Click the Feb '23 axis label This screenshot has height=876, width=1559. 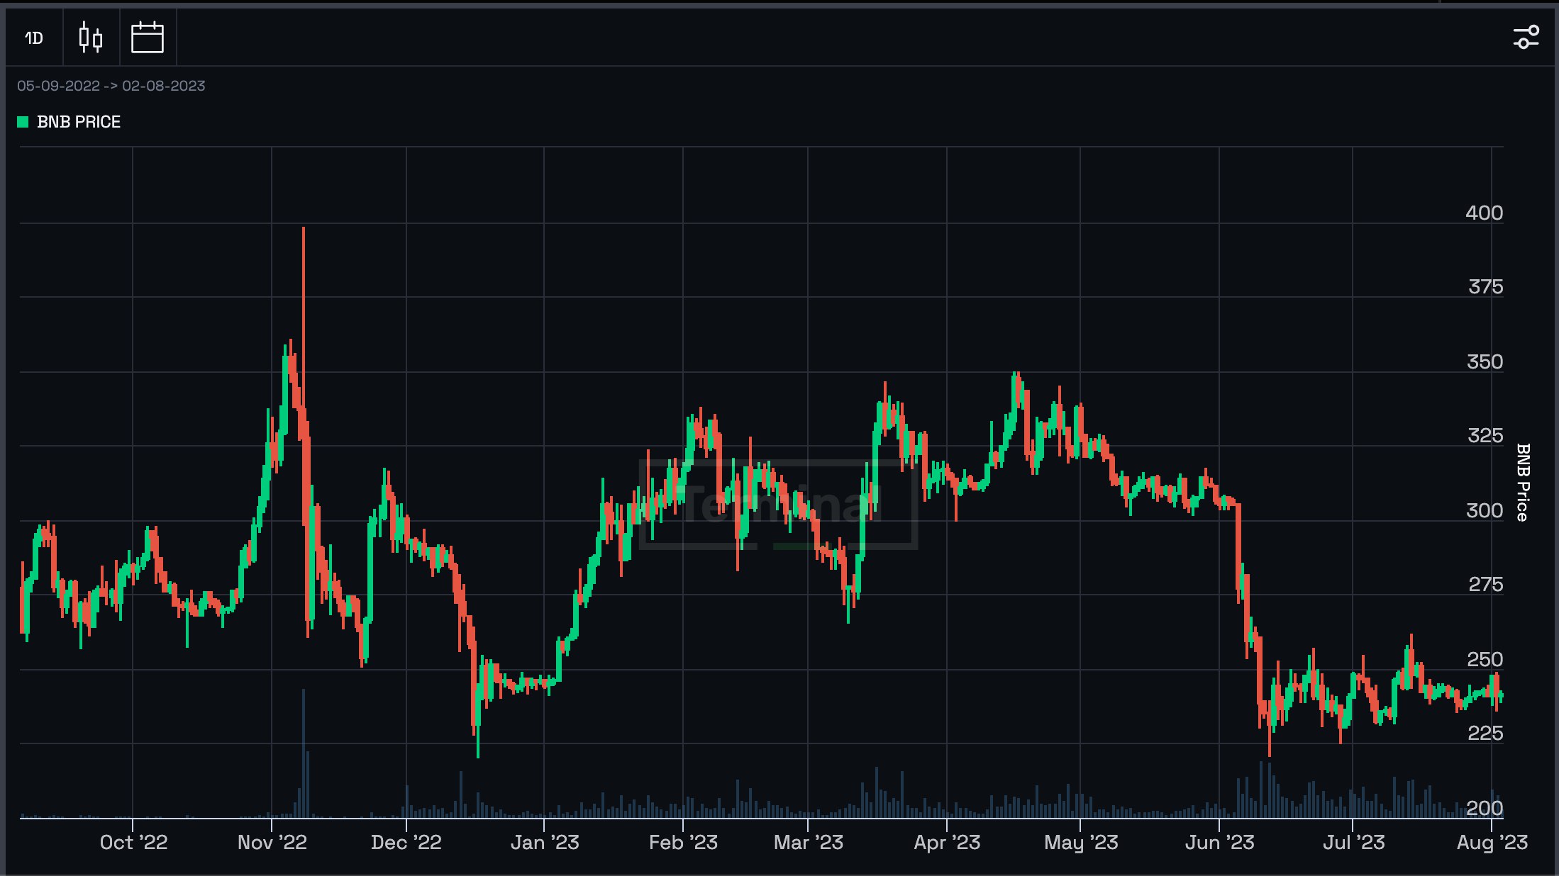[683, 842]
